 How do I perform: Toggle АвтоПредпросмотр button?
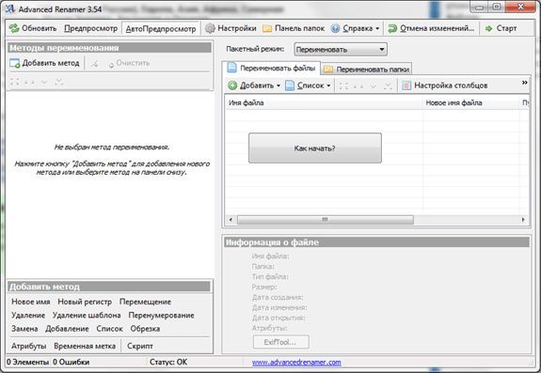coord(161,28)
